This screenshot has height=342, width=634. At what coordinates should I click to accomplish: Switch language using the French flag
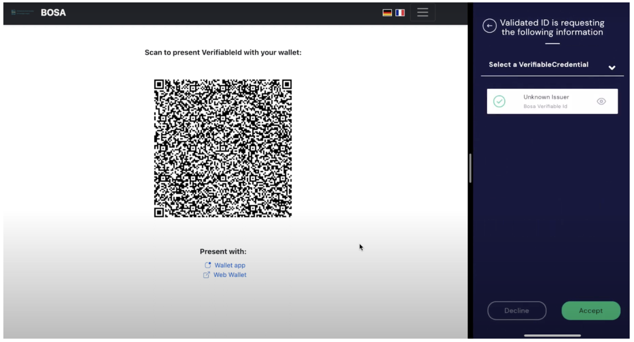point(400,13)
